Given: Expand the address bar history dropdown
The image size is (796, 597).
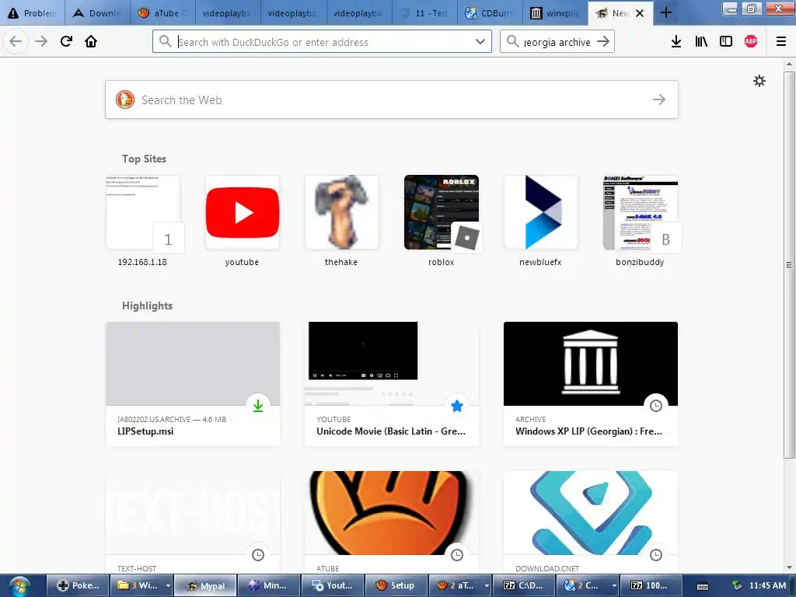Looking at the screenshot, I should (x=480, y=42).
